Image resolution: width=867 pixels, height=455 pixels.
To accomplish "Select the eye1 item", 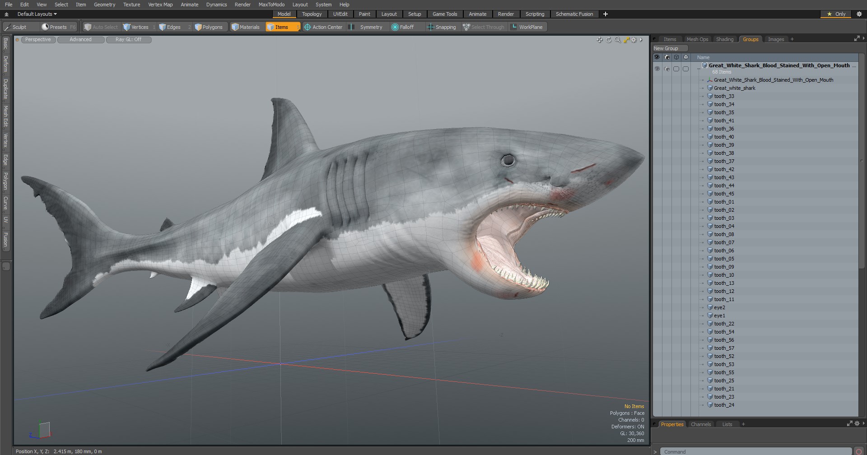I will (719, 316).
